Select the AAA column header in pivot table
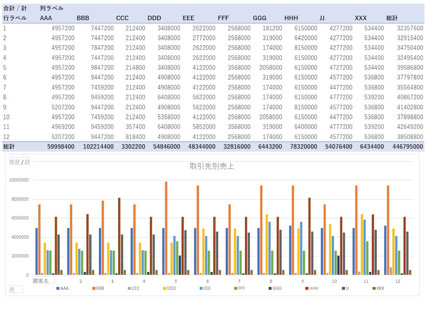Screen dimensions: 429x311 click(x=46, y=18)
